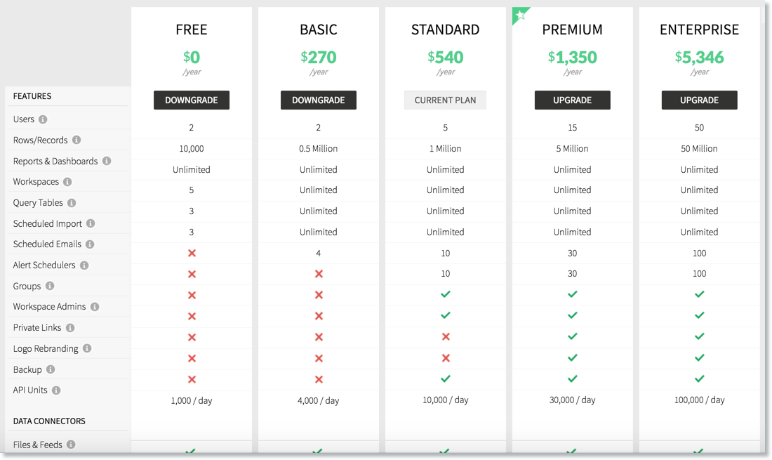Click the info icon beside Rows/Records
Screen dimensions: 772x460
(76, 140)
